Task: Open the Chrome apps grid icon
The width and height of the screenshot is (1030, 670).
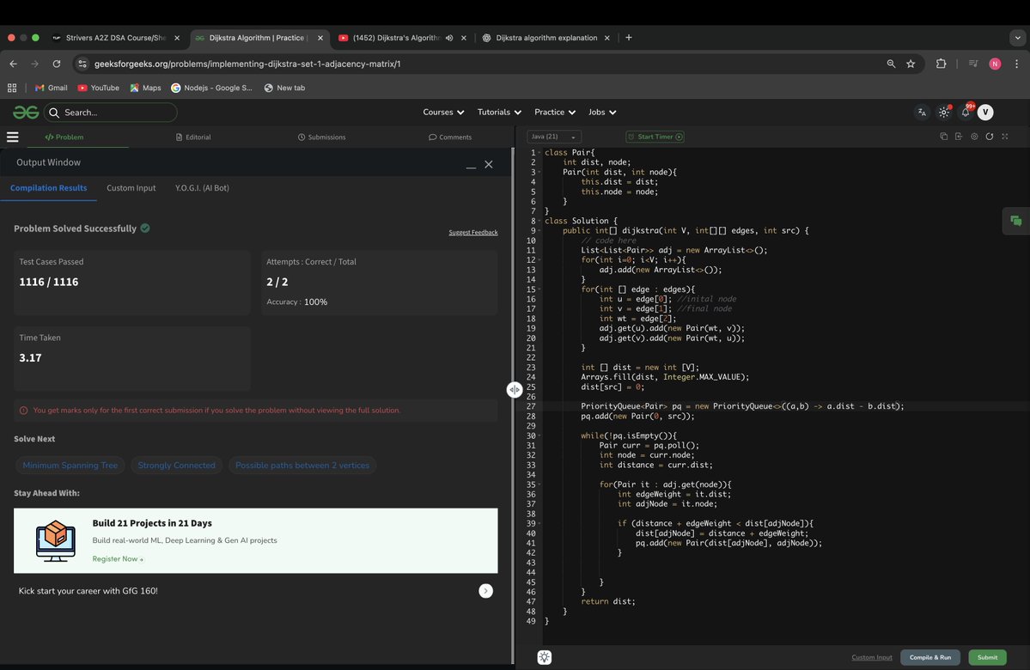Action: (12, 88)
